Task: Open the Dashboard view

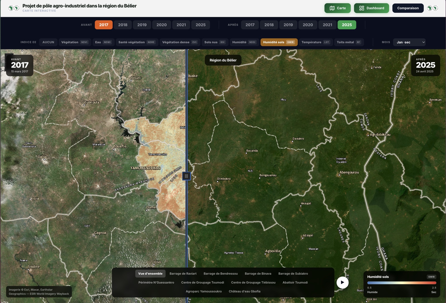Action: click(371, 8)
